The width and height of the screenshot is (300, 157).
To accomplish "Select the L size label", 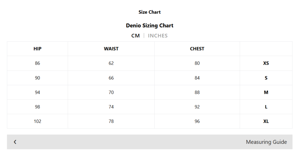I will pyautogui.click(x=266, y=107).
